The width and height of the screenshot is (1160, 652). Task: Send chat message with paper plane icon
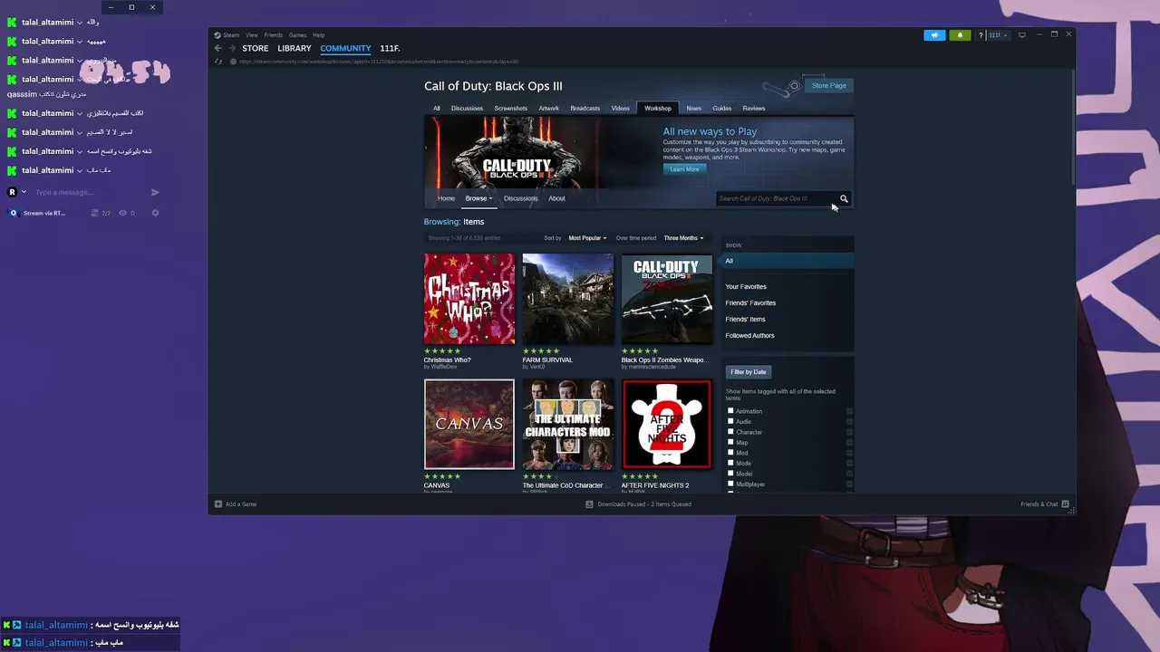pyautogui.click(x=155, y=192)
